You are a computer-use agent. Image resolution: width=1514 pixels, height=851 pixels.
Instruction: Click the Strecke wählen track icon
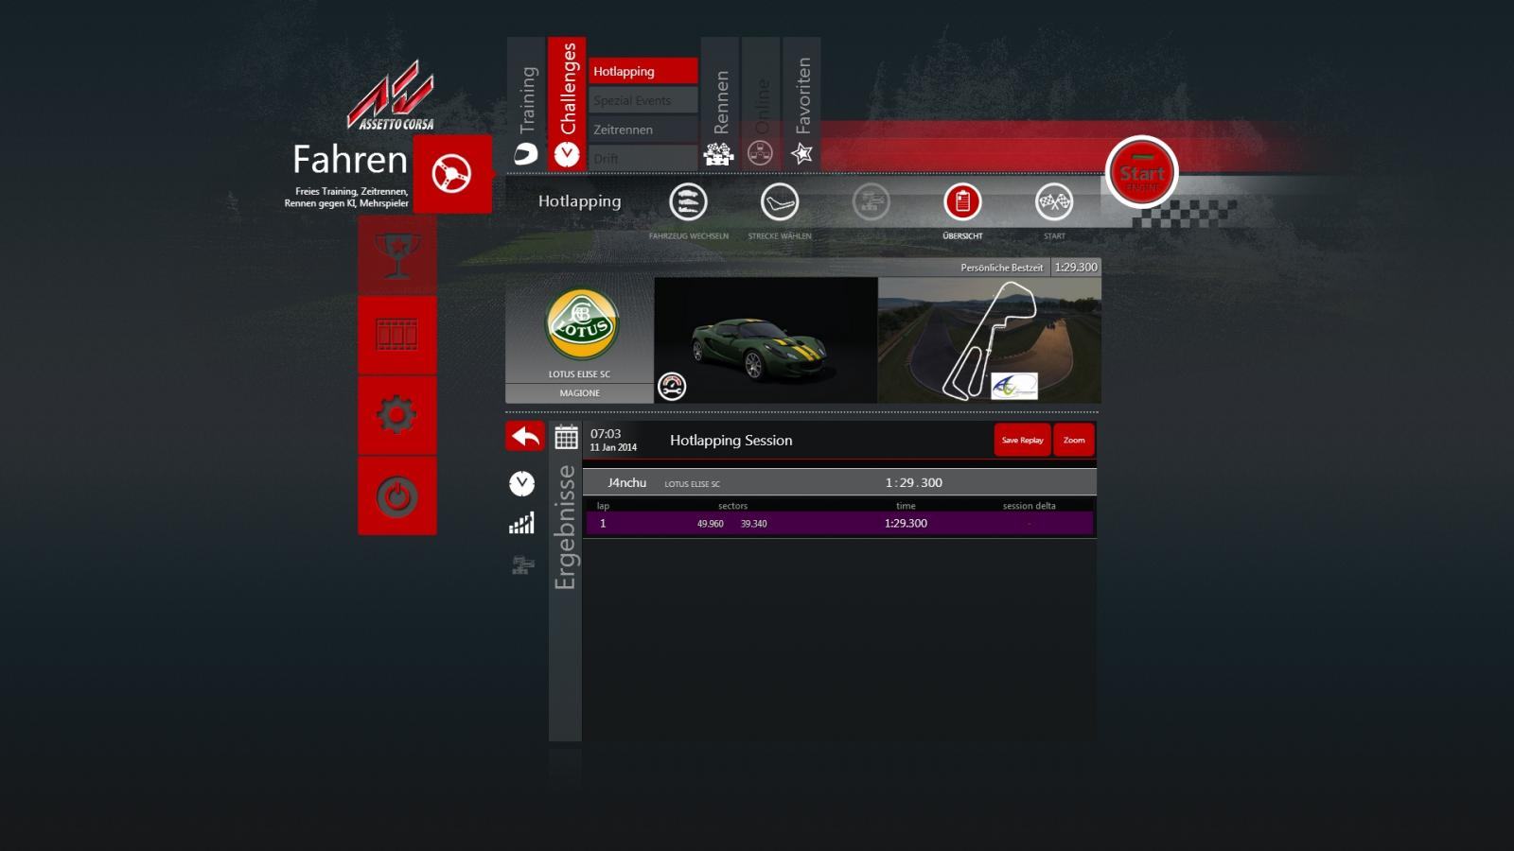[x=780, y=201]
